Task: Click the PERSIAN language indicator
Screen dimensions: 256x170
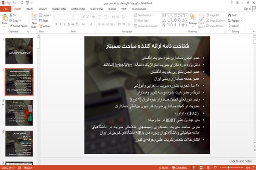Action: coord(28,168)
